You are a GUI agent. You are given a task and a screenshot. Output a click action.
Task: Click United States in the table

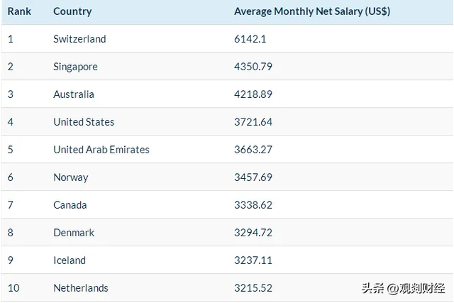(84, 122)
